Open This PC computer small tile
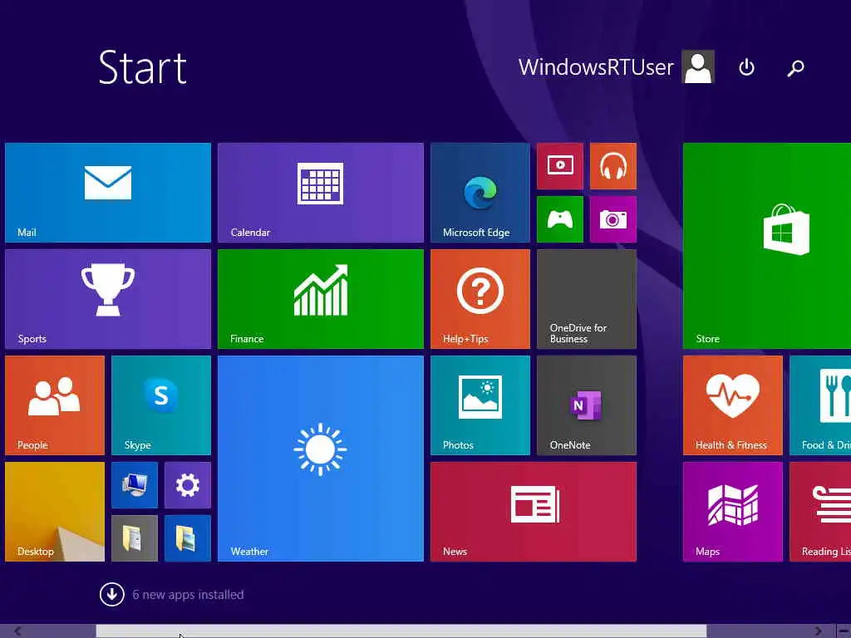This screenshot has width=851, height=638. [x=135, y=485]
